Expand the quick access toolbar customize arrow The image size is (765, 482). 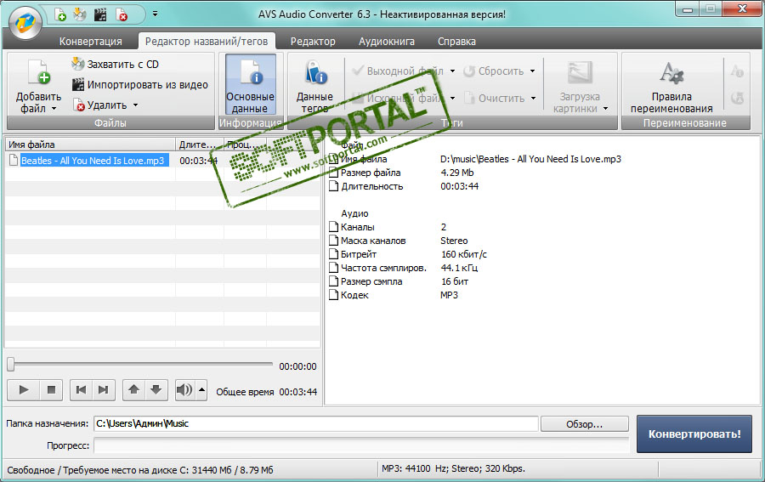click(155, 14)
